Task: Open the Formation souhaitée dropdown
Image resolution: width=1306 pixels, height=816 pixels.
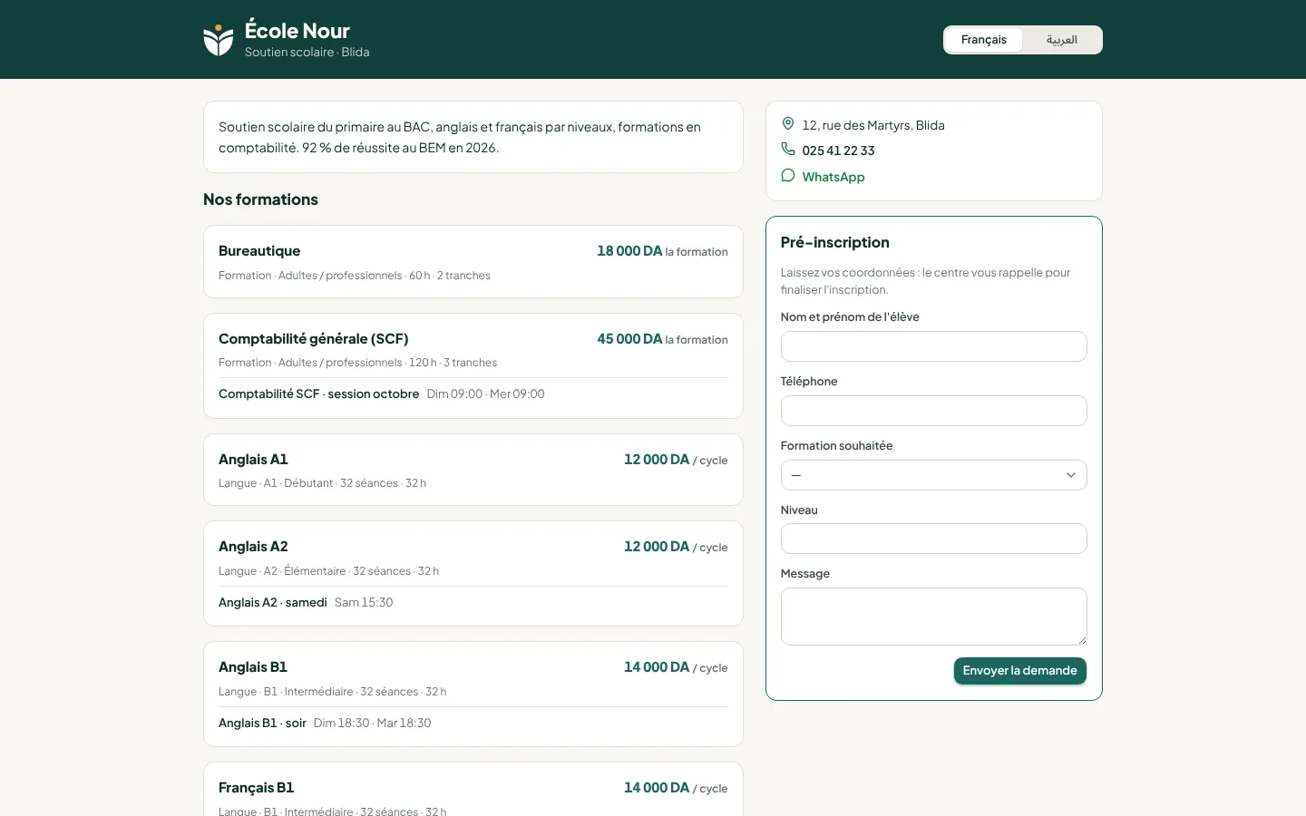Action: pos(933,475)
